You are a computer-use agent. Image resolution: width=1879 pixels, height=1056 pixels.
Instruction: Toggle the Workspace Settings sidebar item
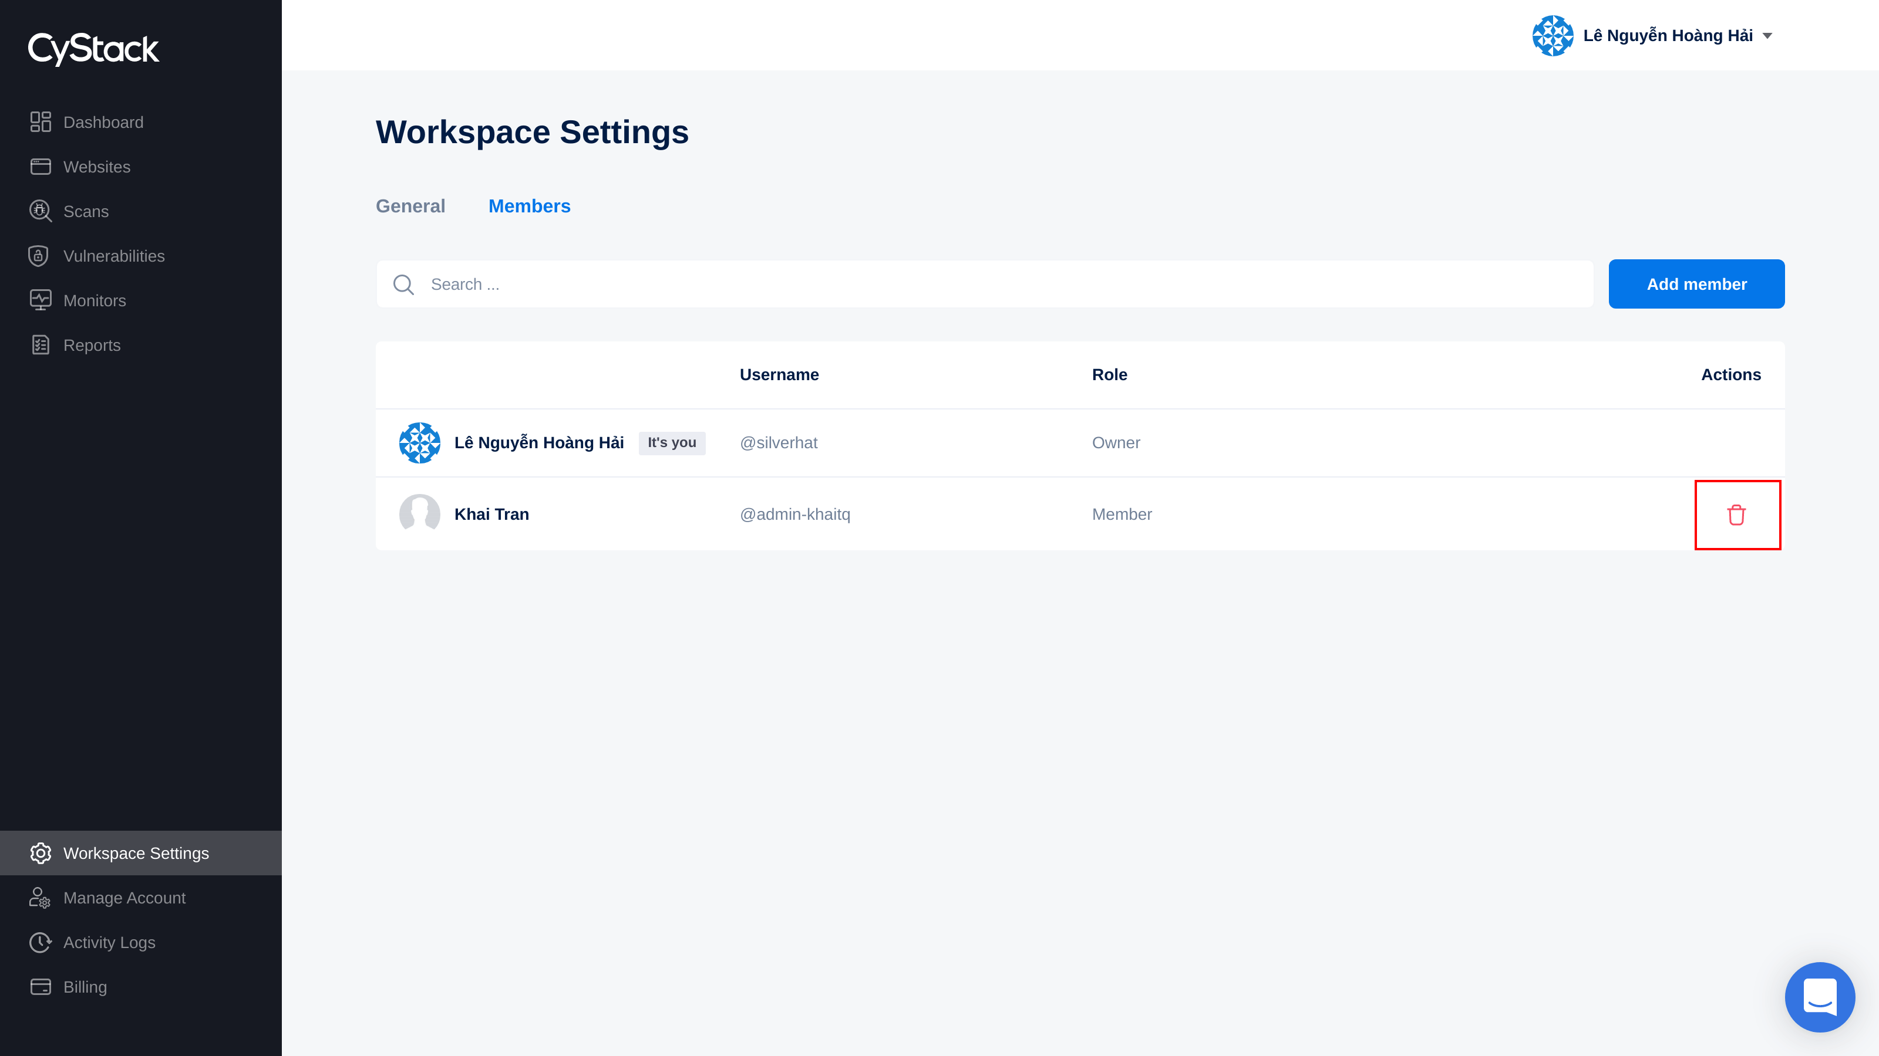(x=141, y=852)
